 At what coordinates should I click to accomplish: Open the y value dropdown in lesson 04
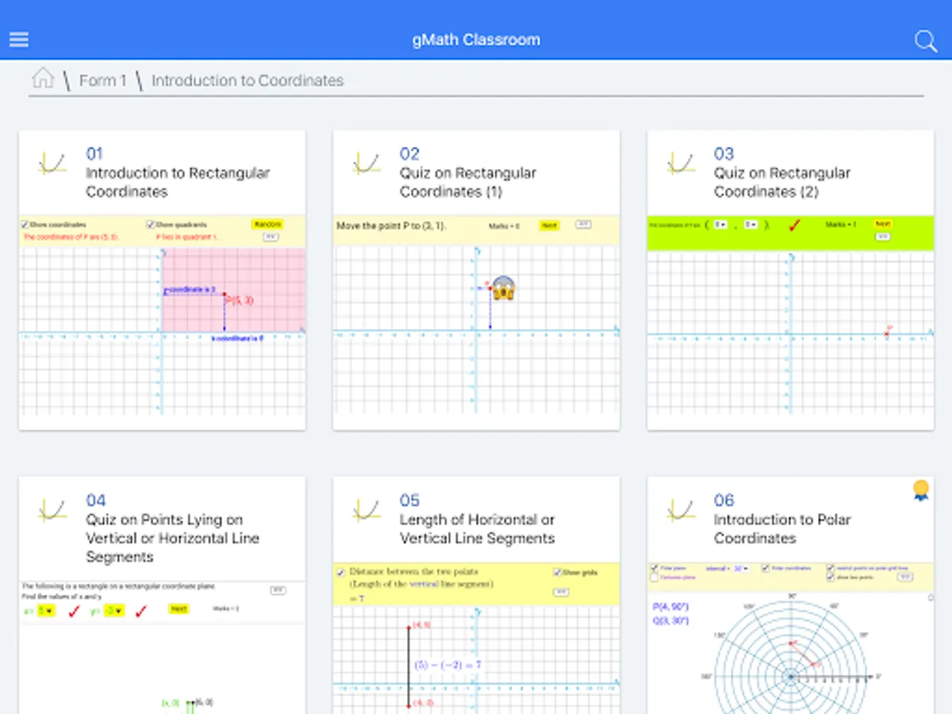click(116, 611)
